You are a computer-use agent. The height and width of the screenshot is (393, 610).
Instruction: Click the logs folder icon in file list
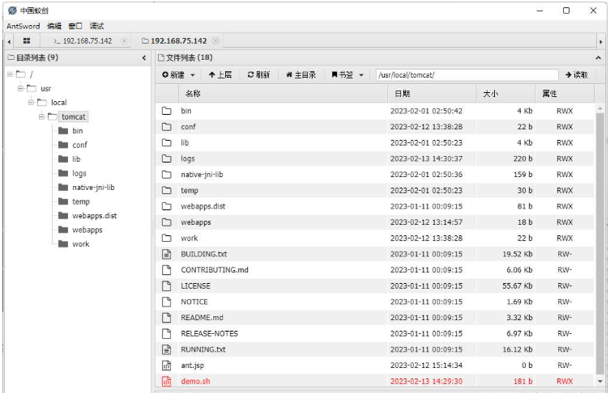(167, 158)
